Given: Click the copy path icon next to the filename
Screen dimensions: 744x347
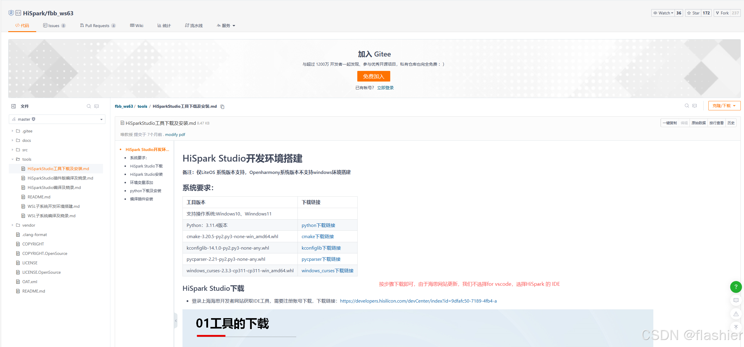Looking at the screenshot, I should coord(222,107).
